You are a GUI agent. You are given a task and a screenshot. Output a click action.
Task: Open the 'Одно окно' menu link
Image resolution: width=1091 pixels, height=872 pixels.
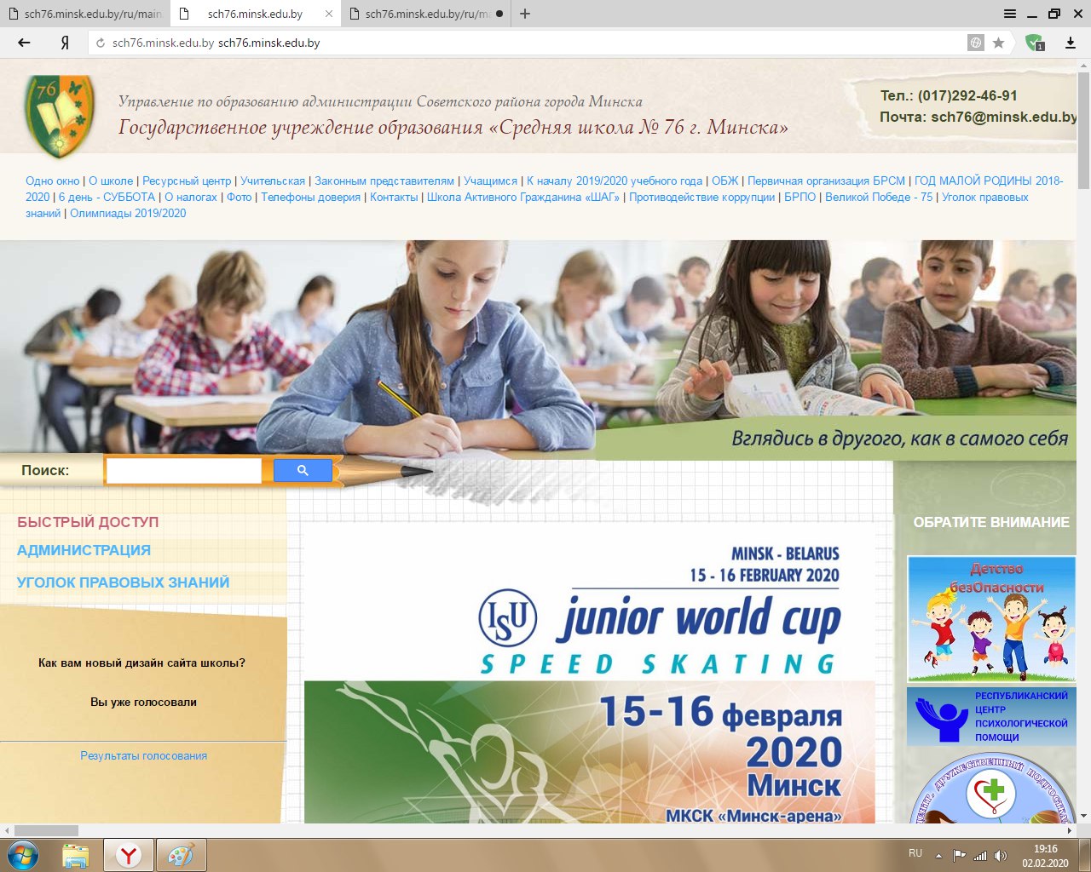(x=52, y=181)
